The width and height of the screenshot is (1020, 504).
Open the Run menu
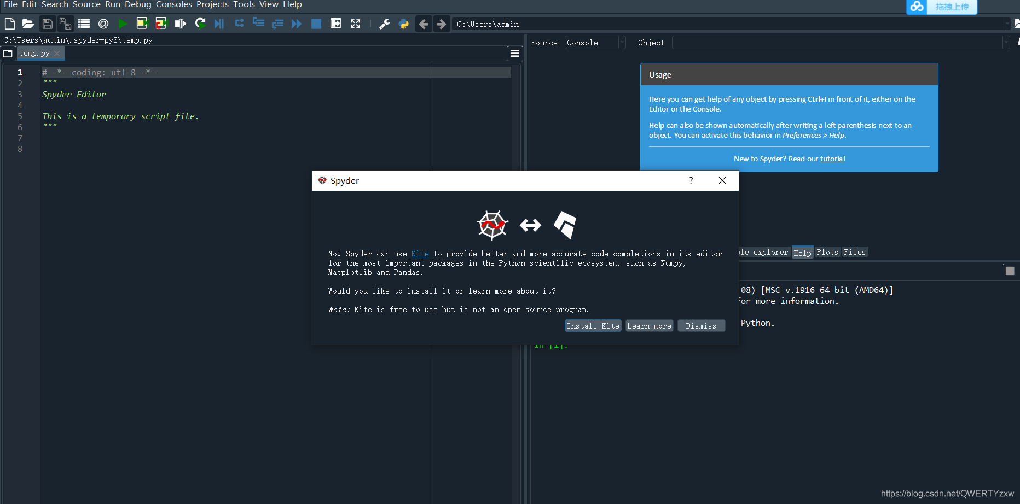113,4
